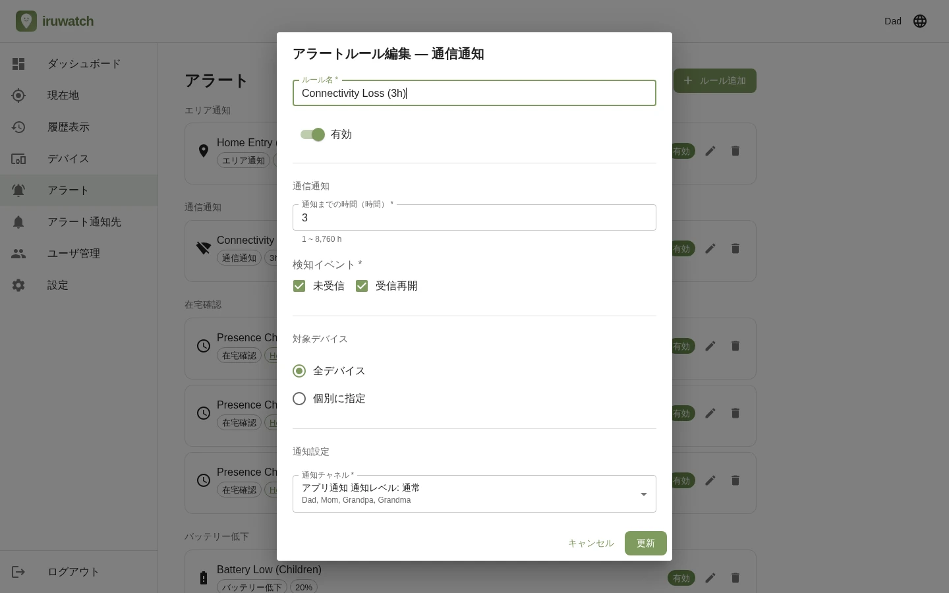
Task: Open 設定 in the sidebar
Action: (x=79, y=285)
